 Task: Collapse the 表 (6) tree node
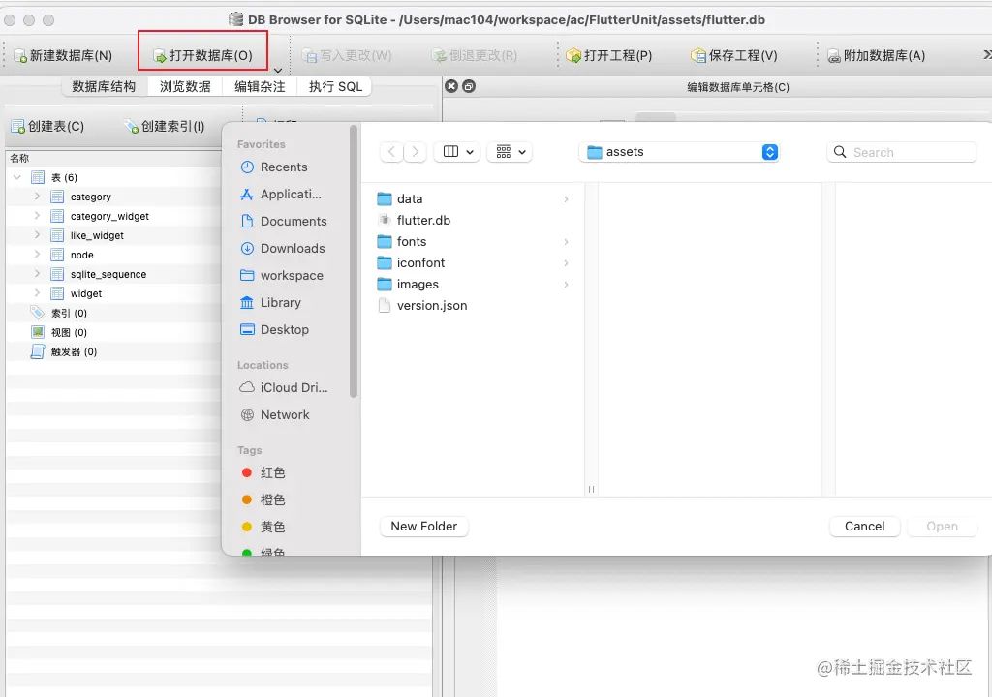(19, 177)
